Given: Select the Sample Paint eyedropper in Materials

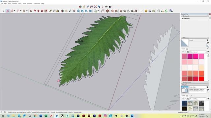Looking at the screenshot, I should [x=208, y=49].
